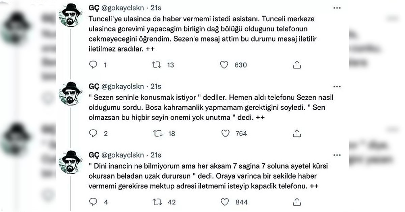The image size is (405, 212).
Task: Share the 'Sezen seninle konusmak' tweet
Action: [x=297, y=133]
